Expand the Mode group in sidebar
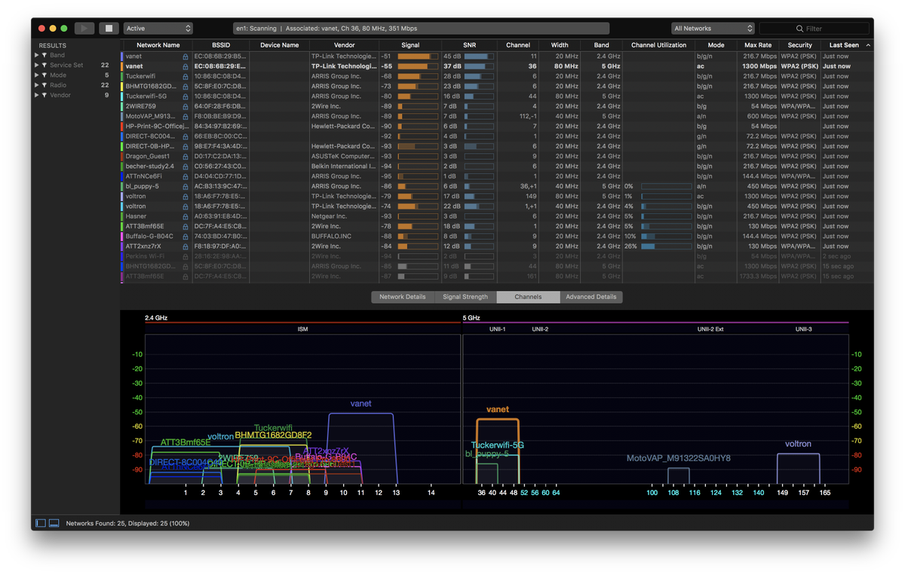Viewport: 905px width, 575px height. pos(36,75)
